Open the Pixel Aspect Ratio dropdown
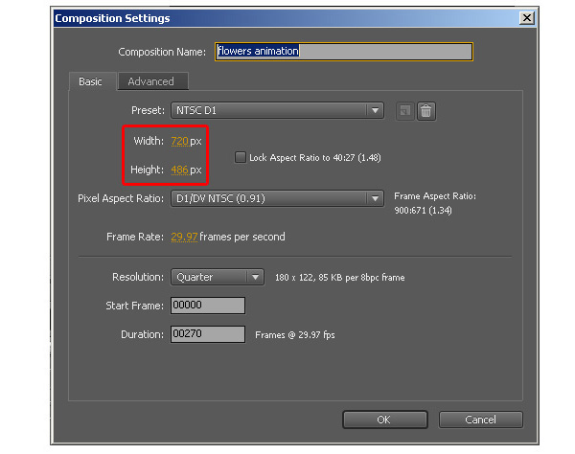Image resolution: width=575 pixels, height=454 pixels. pyautogui.click(x=277, y=198)
